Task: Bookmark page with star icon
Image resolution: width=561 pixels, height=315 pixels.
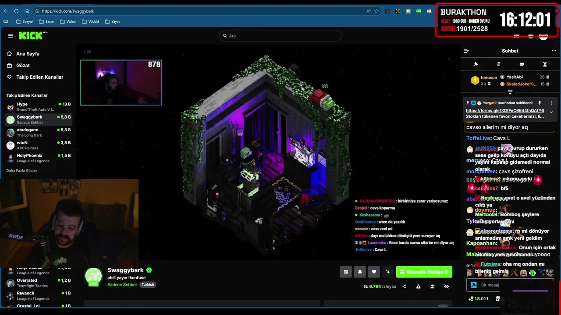Action: click(376, 11)
